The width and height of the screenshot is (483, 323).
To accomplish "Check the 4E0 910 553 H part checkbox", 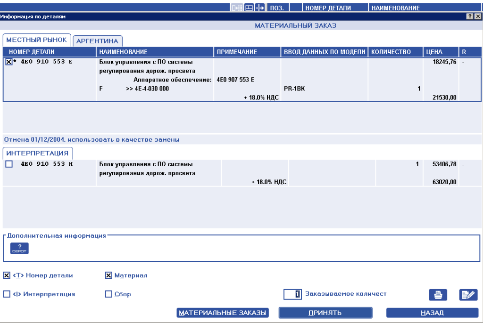I will click(x=8, y=164).
